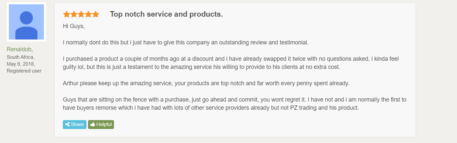
Task: Click paragraph starting "Guys that are sitting"
Action: tap(234, 104)
